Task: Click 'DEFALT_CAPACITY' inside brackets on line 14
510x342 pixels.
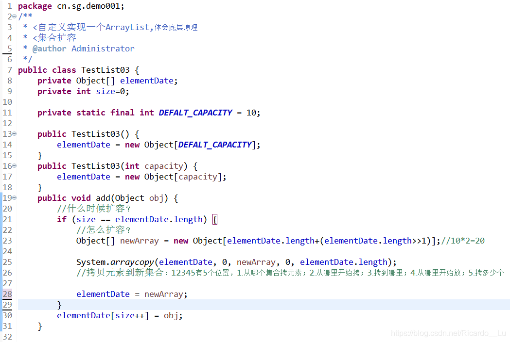Action: (x=215, y=145)
